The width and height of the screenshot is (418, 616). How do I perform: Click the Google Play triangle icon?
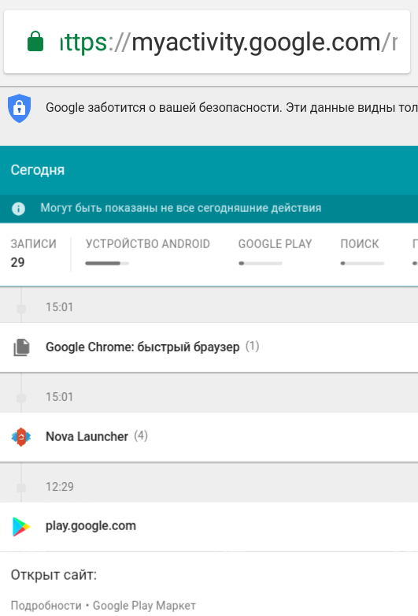21,526
